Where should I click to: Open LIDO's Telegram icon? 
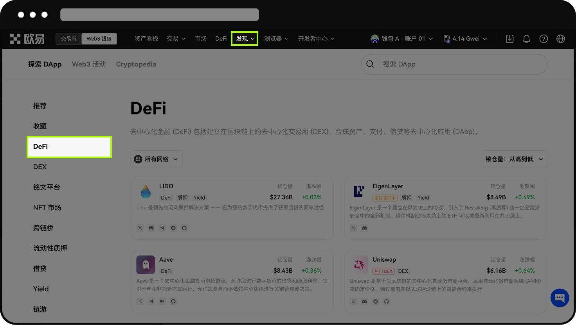(162, 228)
